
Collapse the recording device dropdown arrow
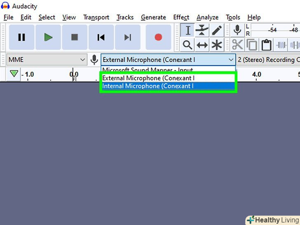(x=231, y=60)
